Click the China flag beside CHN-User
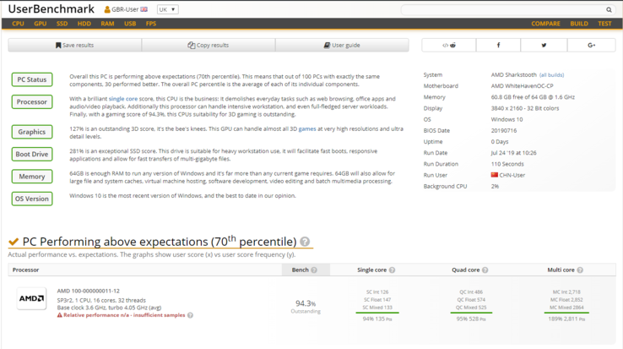This screenshot has width=623, height=349. [495, 175]
